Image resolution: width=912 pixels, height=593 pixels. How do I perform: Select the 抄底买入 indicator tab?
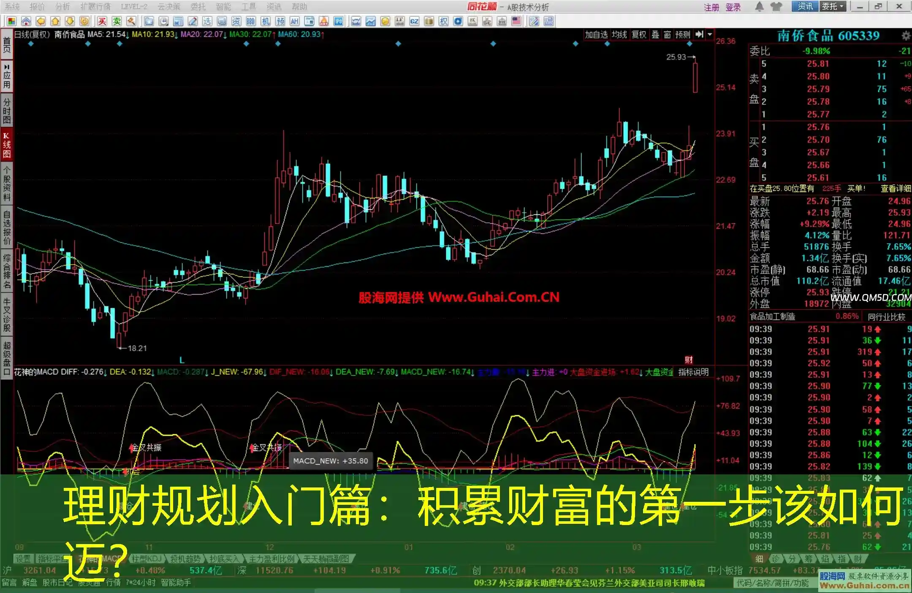[224, 559]
